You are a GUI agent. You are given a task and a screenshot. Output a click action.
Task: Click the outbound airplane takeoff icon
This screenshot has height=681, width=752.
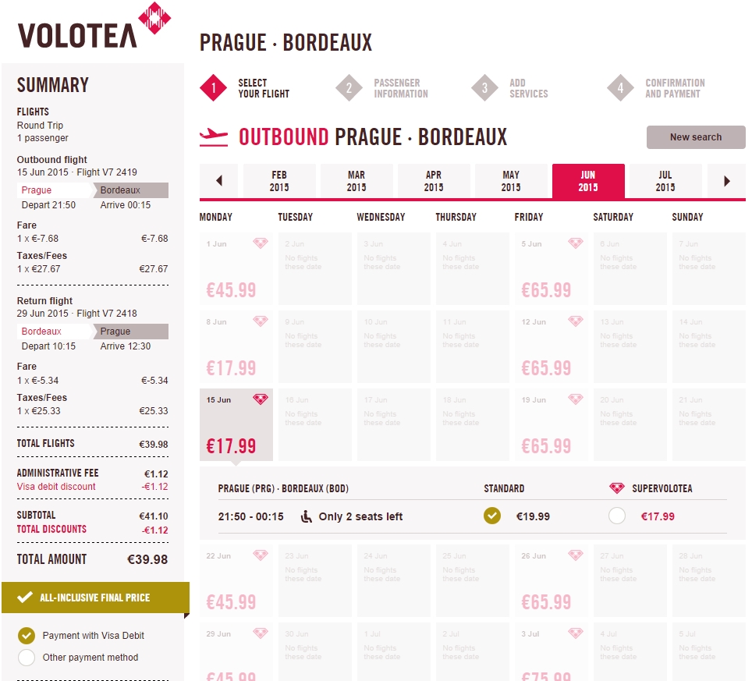click(x=214, y=137)
